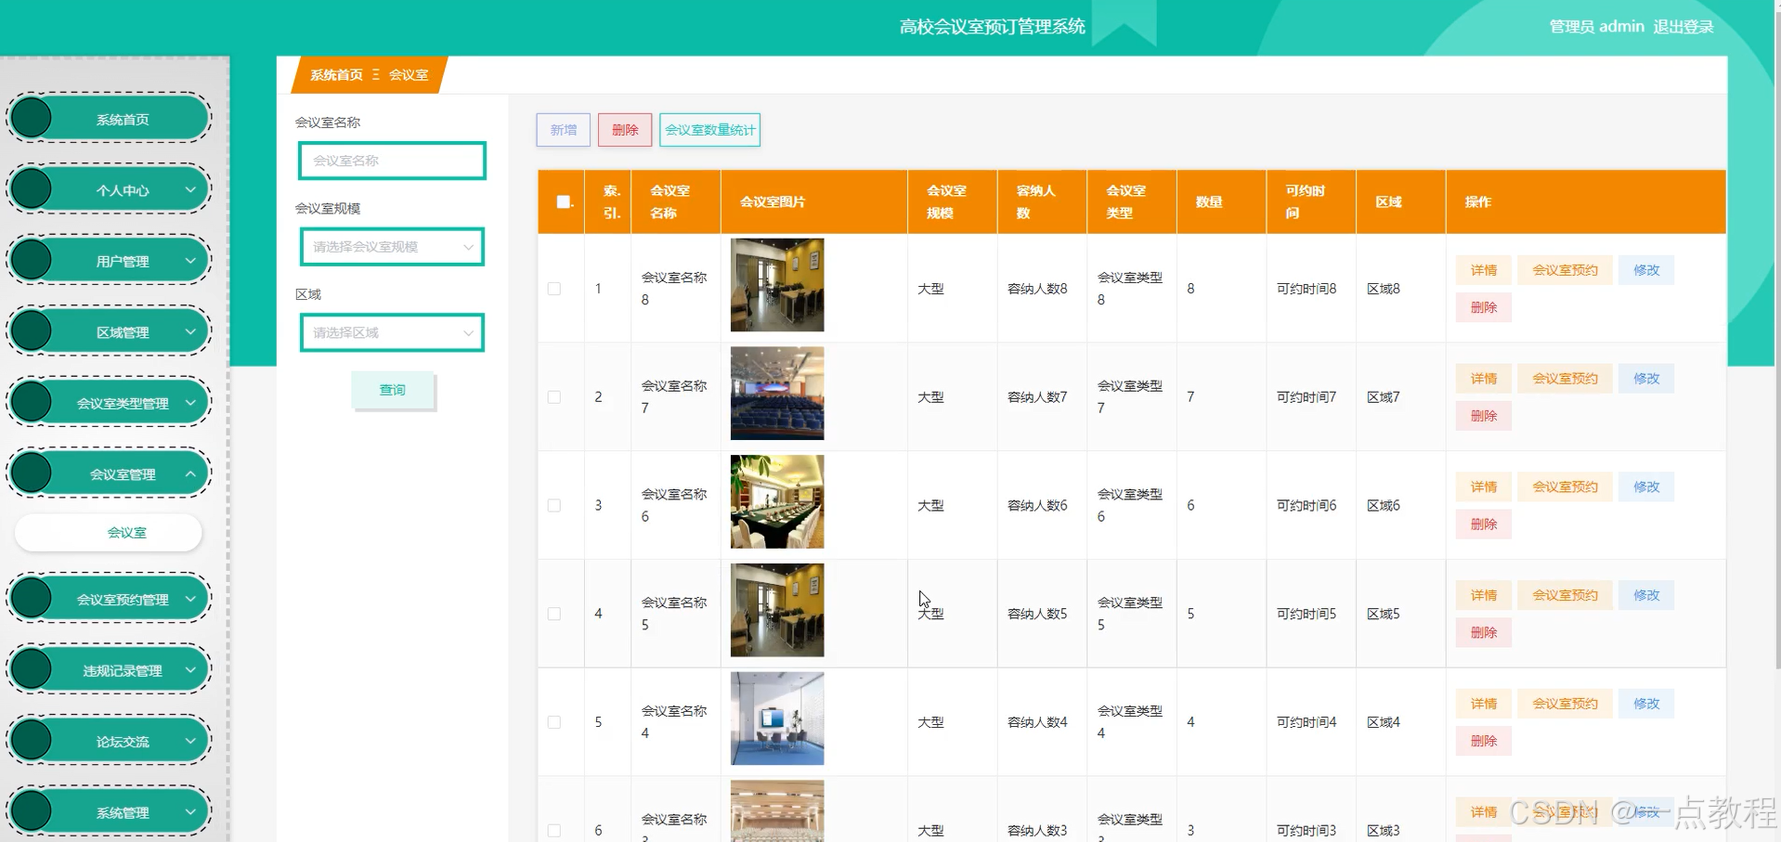Click the red 删除 toolbar button

[x=625, y=130]
